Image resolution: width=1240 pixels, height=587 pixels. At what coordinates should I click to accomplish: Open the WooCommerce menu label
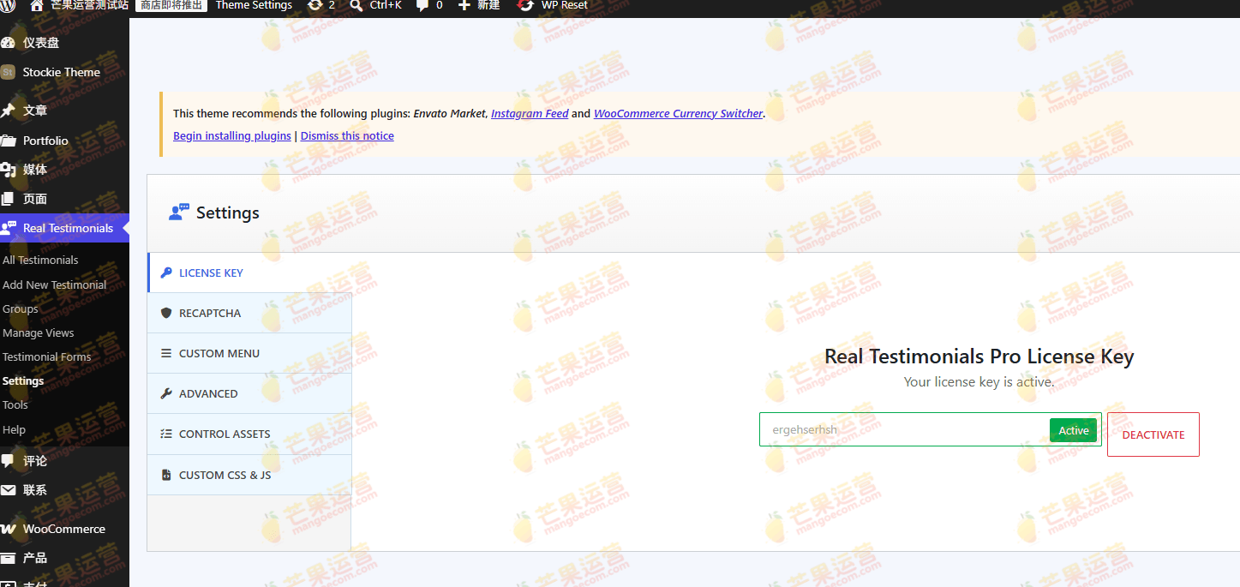[64, 529]
